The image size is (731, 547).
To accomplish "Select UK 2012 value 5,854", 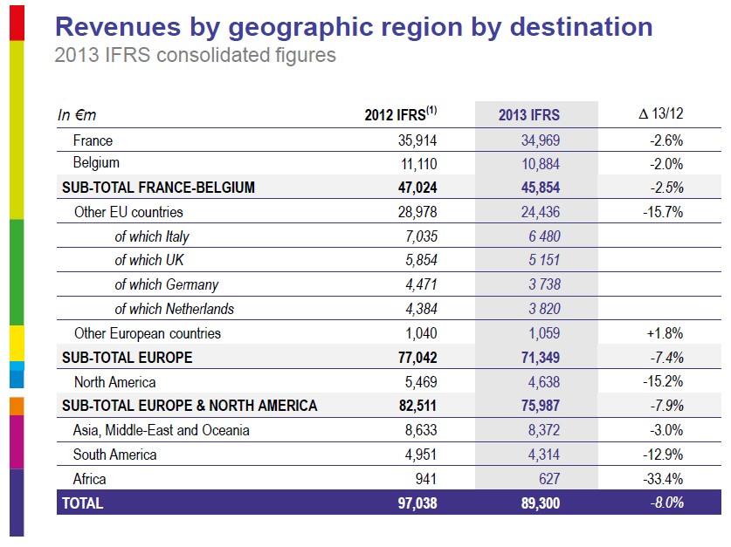I will [422, 260].
